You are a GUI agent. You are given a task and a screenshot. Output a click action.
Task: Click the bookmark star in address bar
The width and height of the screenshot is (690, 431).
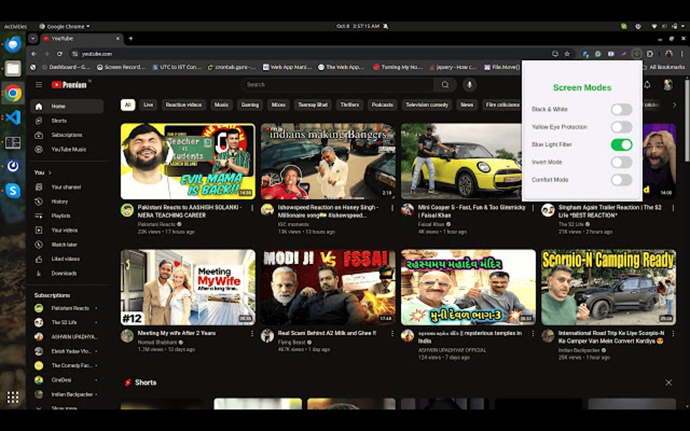(568, 54)
